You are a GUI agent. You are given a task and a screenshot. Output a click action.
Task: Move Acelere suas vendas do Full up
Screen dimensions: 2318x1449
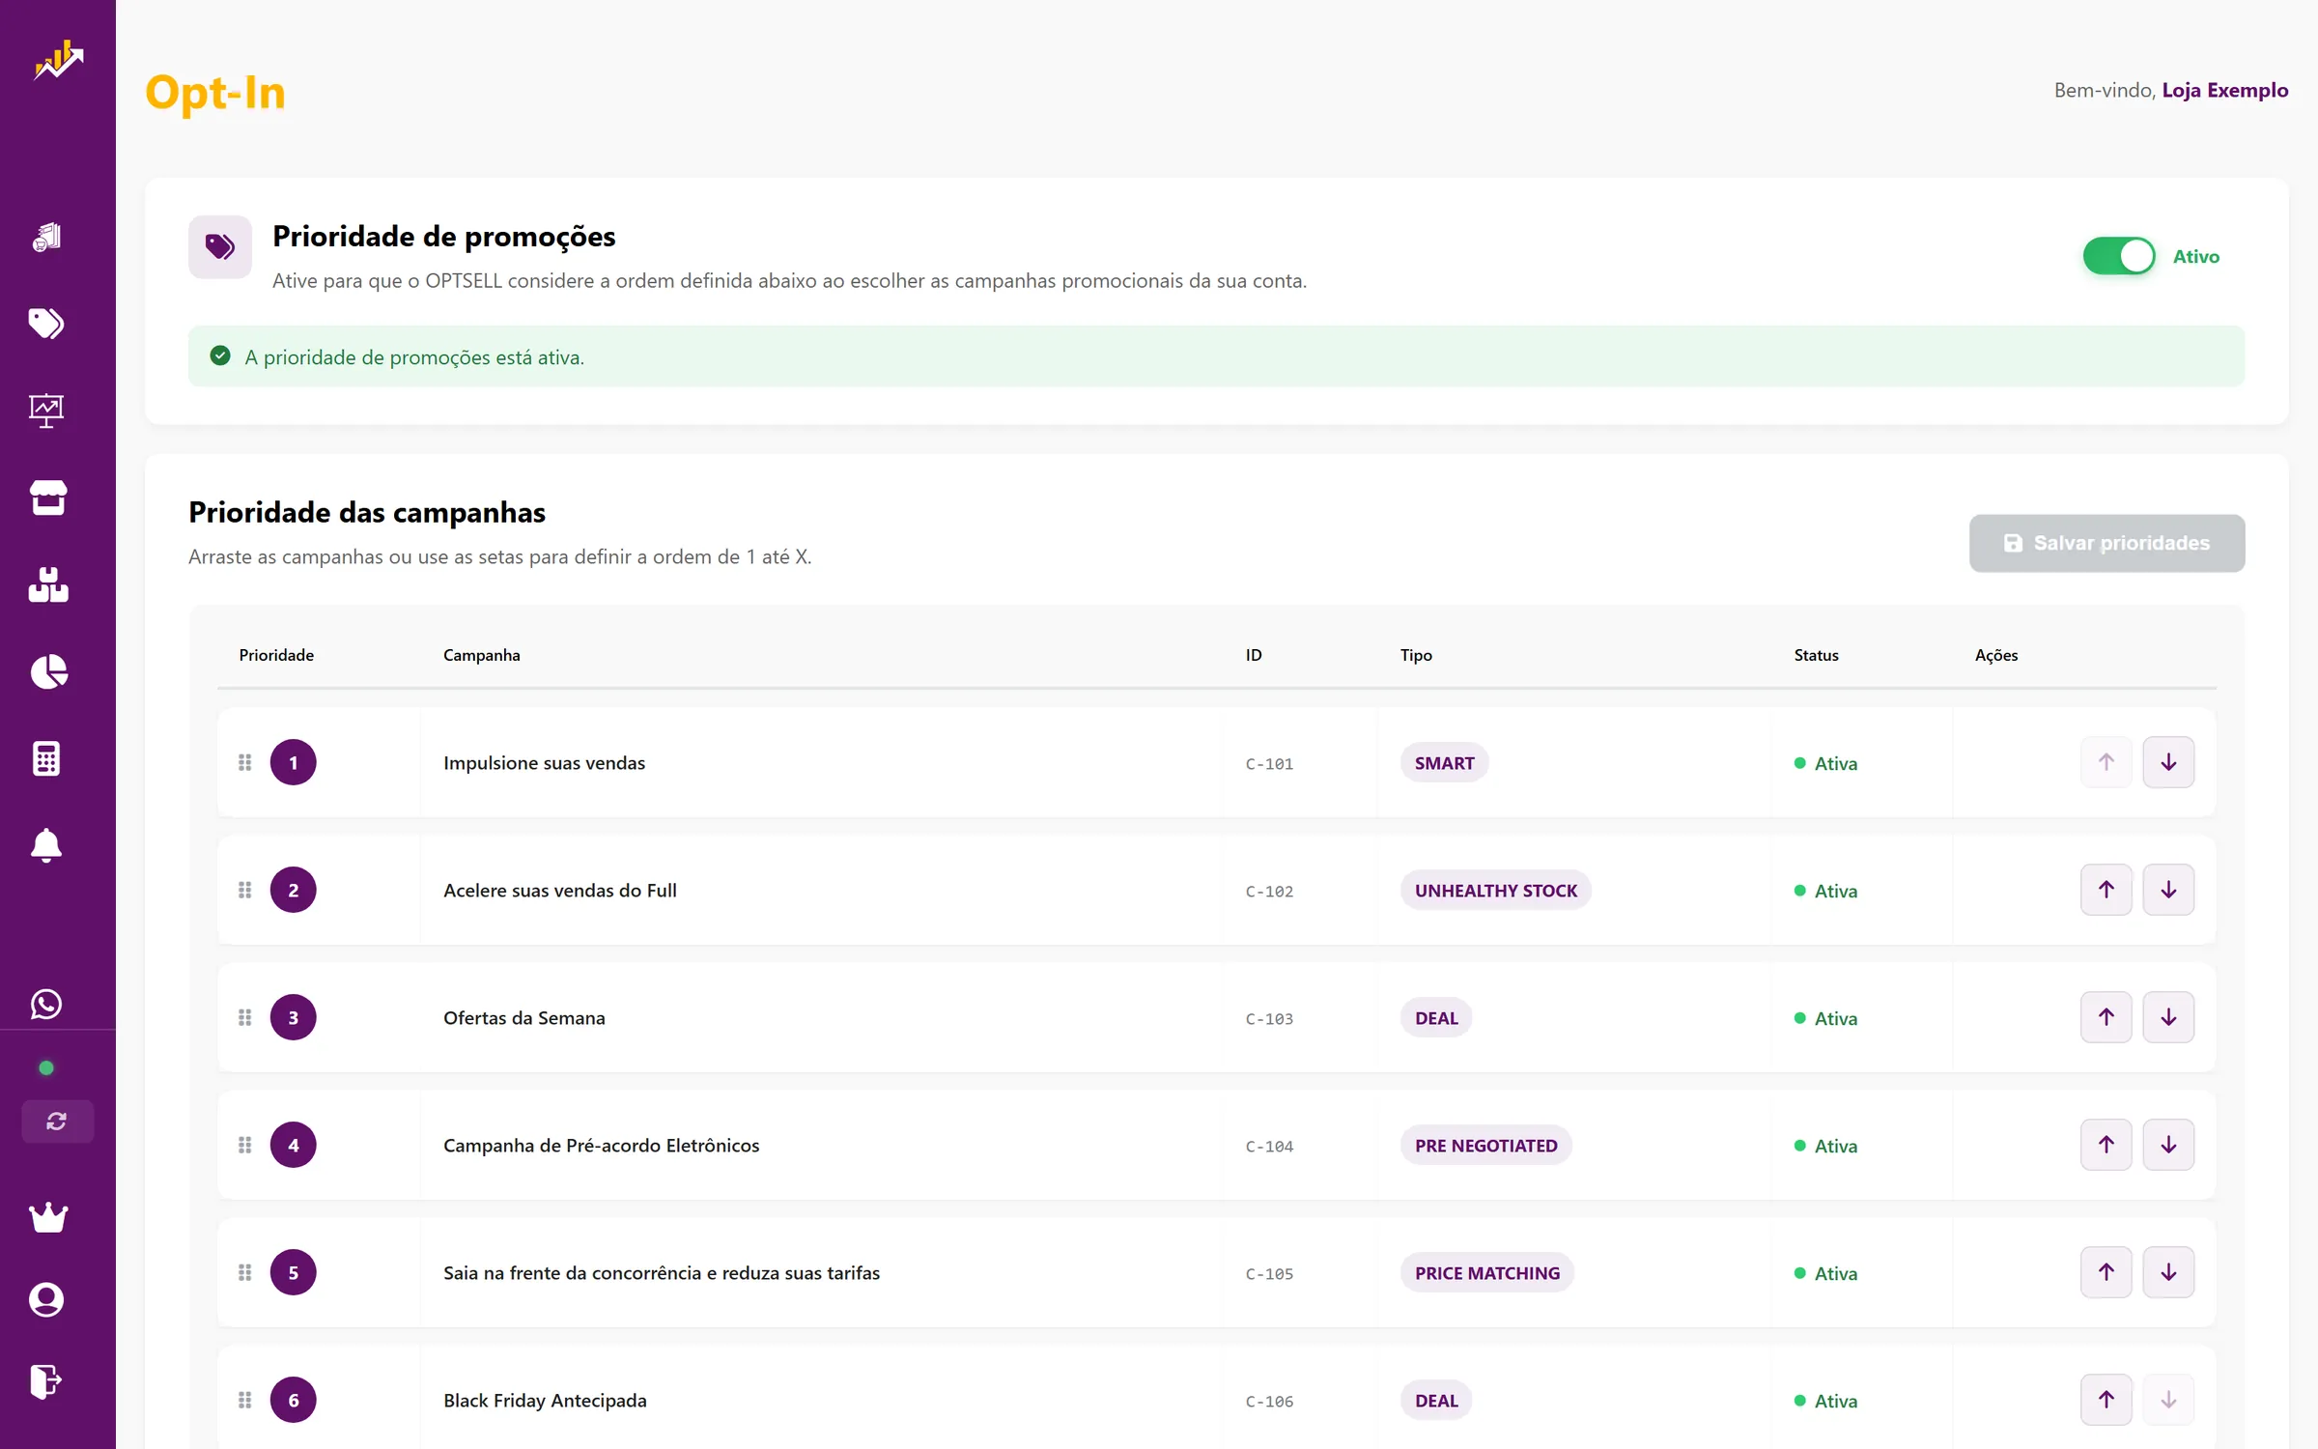pos(2106,890)
